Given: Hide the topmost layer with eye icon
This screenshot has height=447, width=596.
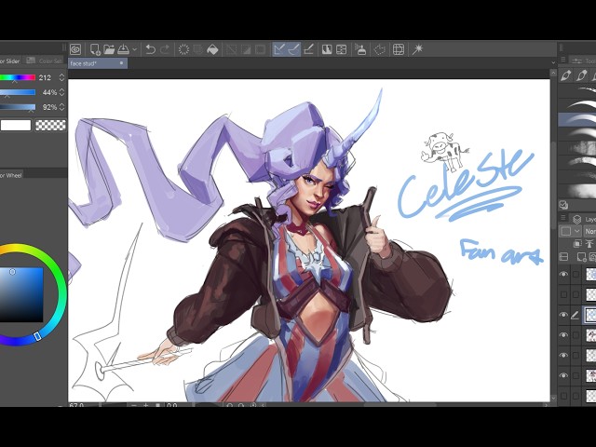Looking at the screenshot, I should click(563, 274).
